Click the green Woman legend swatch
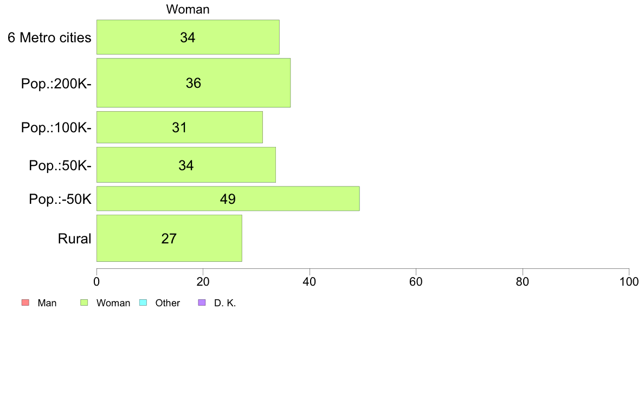 tap(84, 303)
